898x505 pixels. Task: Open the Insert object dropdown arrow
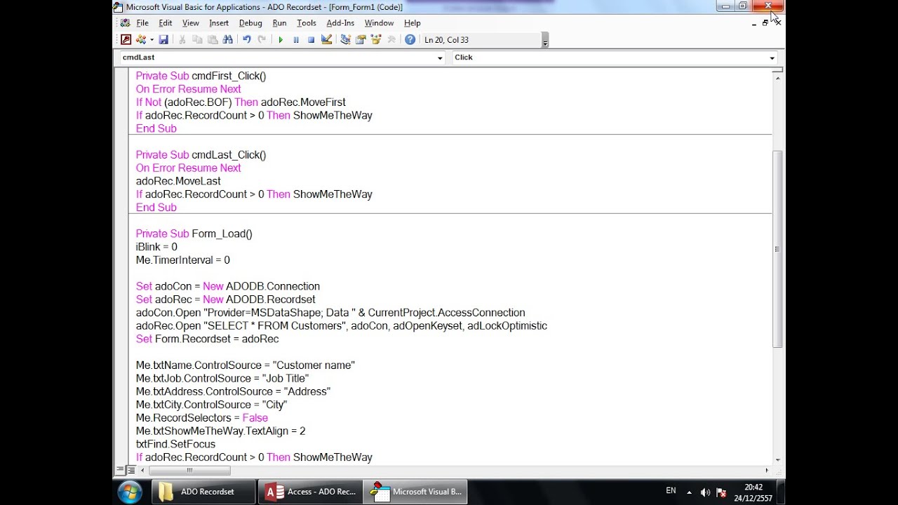[x=152, y=40]
